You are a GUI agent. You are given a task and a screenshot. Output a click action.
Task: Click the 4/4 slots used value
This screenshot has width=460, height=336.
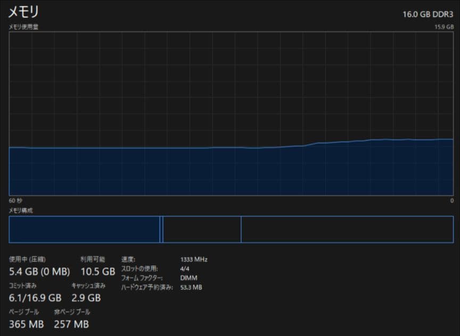pos(184,269)
